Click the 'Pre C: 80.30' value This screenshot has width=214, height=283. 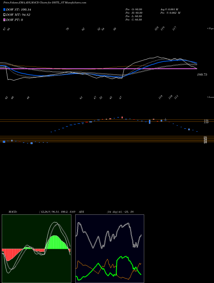click(x=134, y=20)
